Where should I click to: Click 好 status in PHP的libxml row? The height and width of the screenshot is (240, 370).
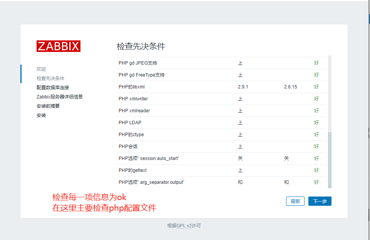(x=316, y=87)
